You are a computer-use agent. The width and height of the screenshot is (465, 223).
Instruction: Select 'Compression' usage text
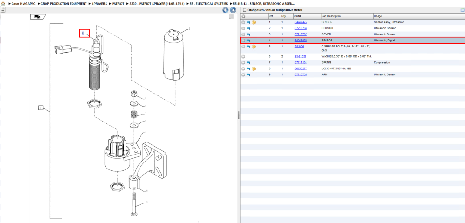click(x=382, y=63)
